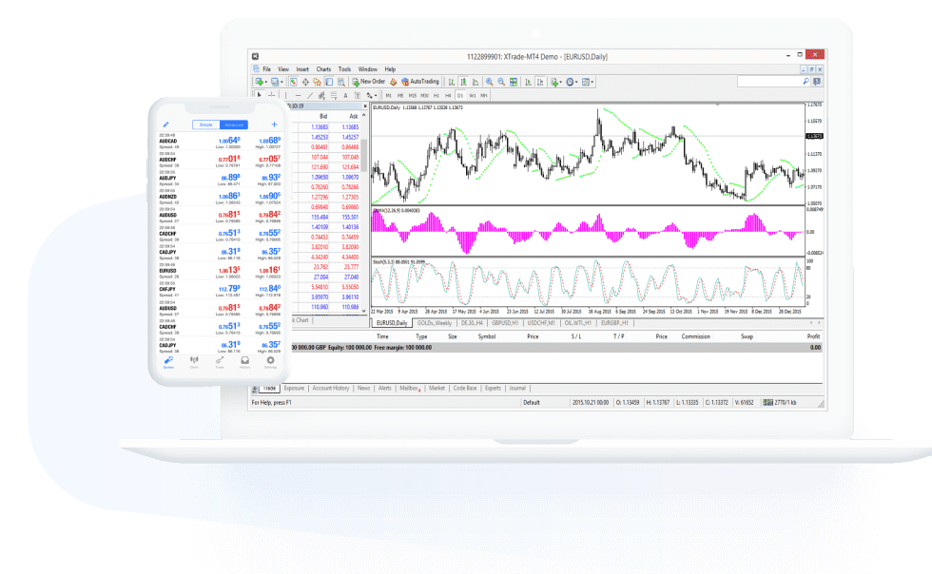Open the Charts menu
The image size is (932, 574).
click(323, 69)
